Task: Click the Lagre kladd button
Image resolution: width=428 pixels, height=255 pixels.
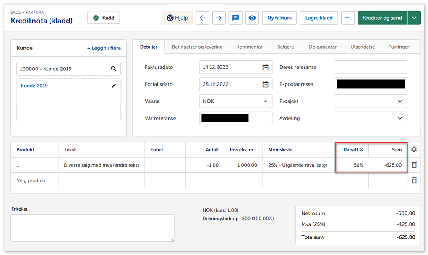Action: coord(319,18)
